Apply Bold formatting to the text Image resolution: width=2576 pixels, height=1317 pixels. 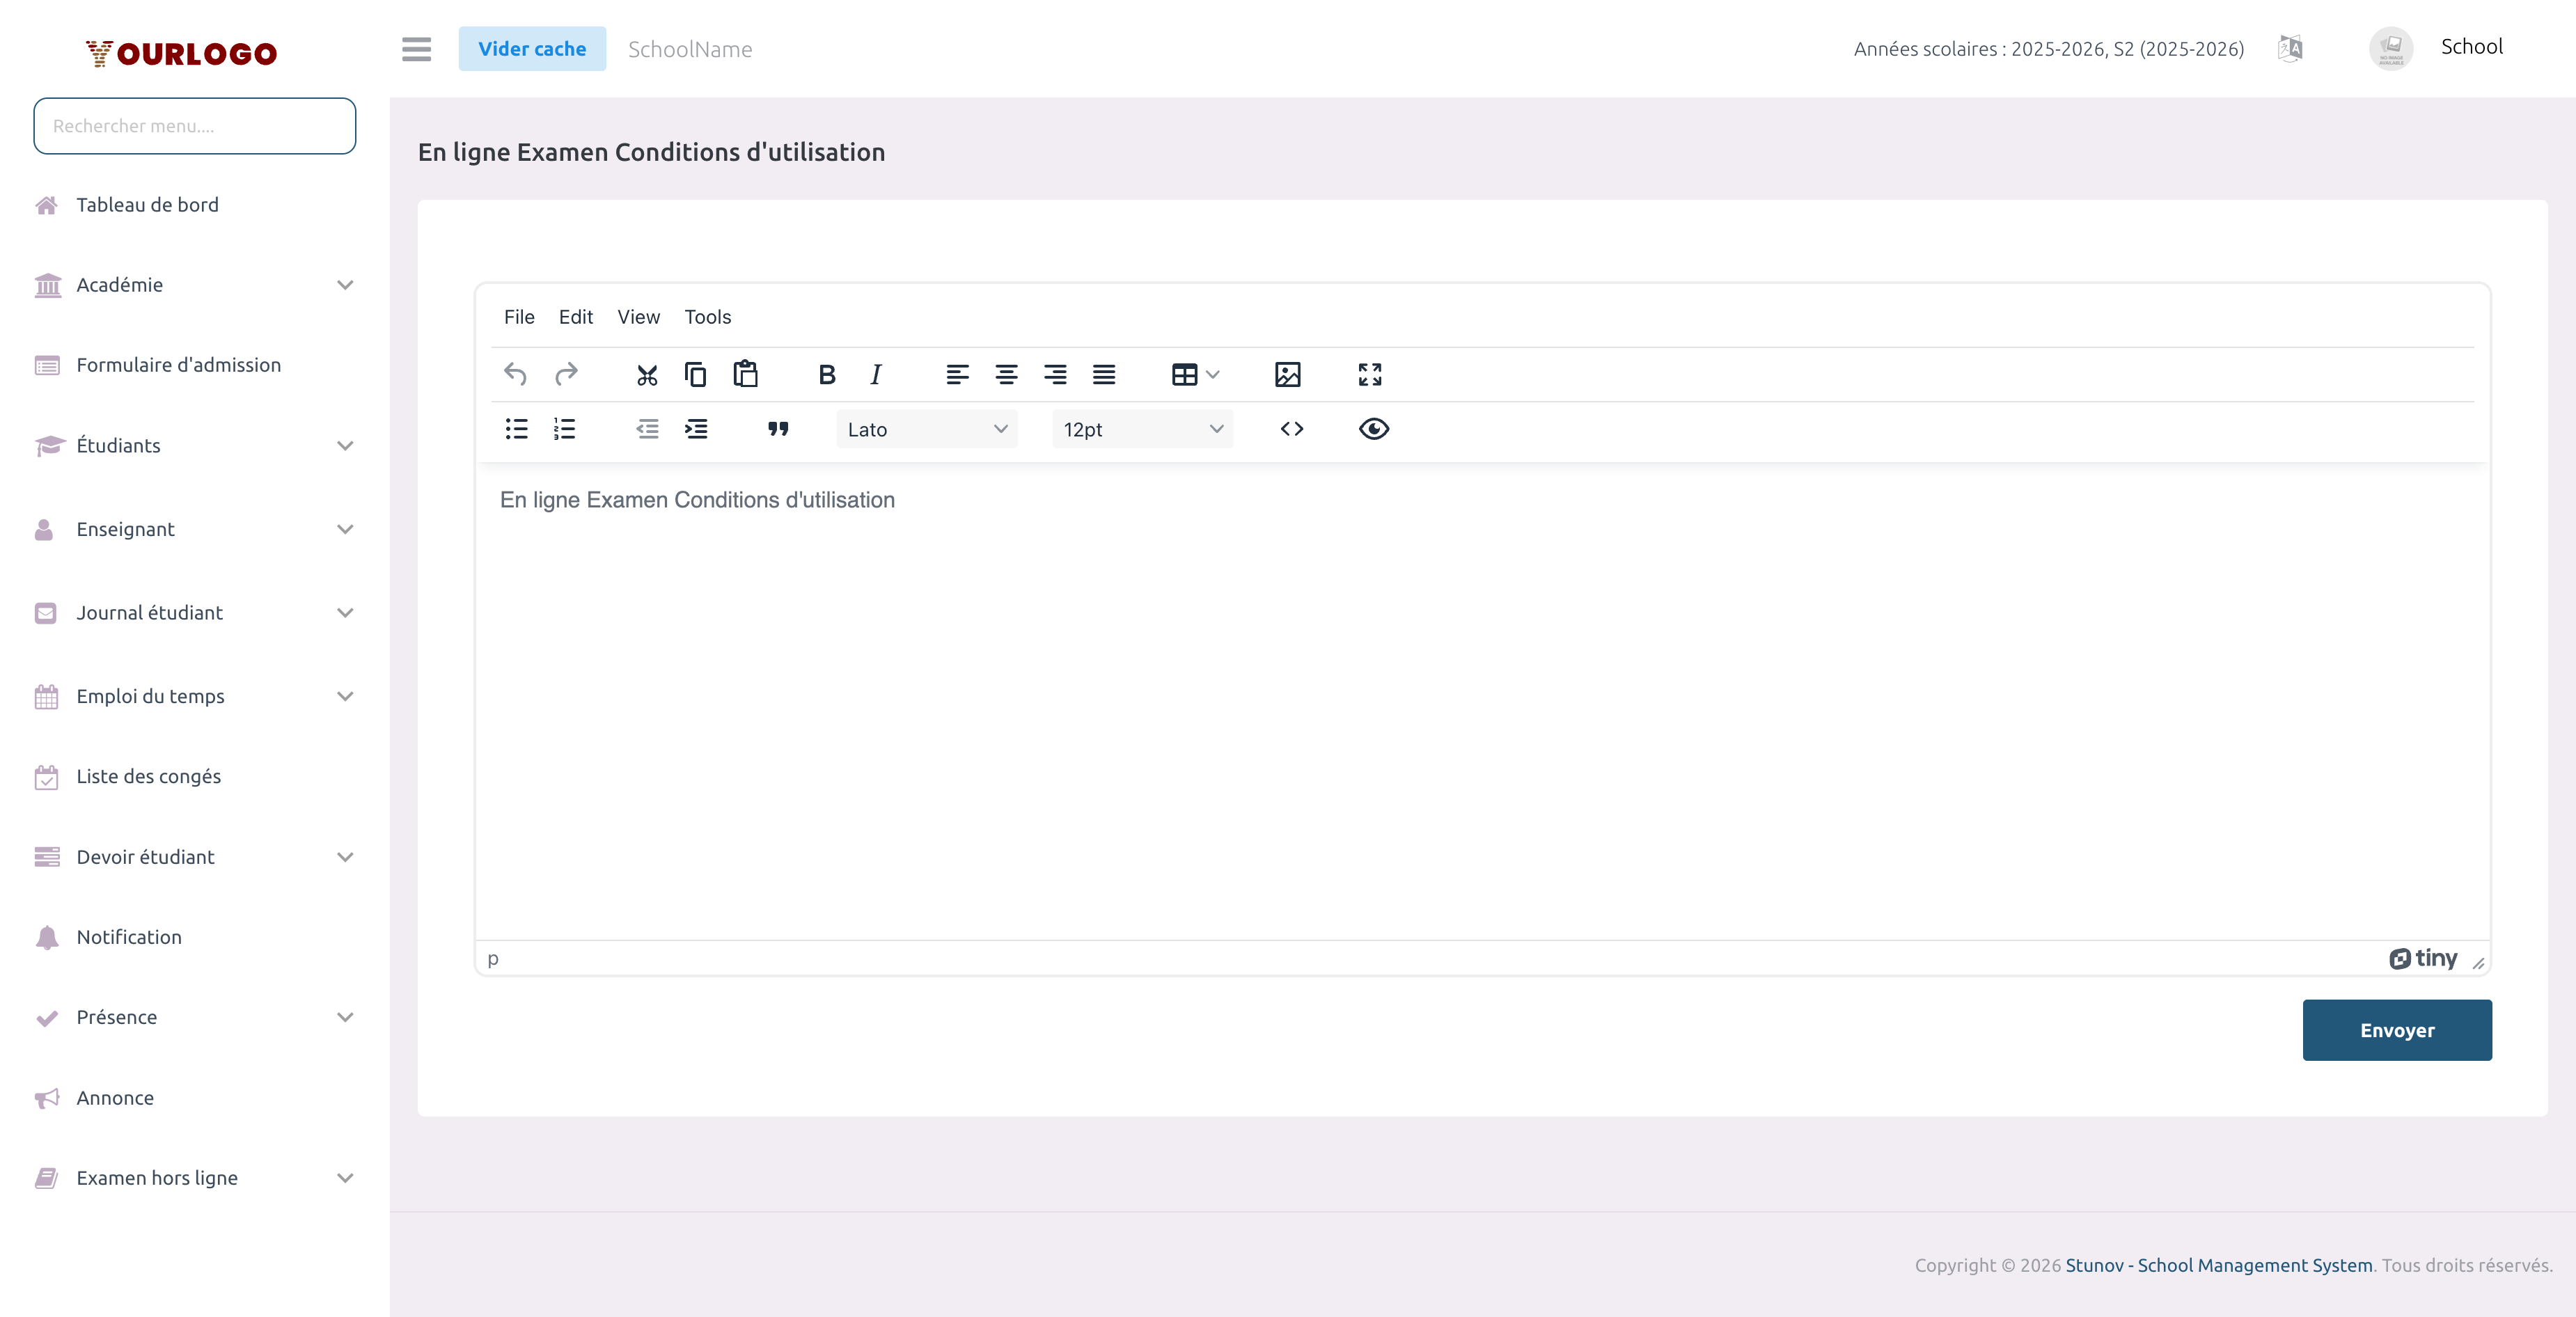[x=826, y=374]
